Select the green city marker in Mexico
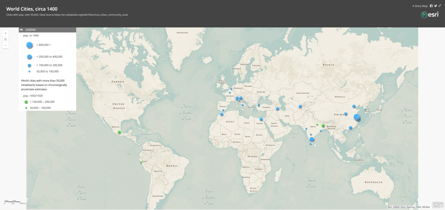Viewport: 445px width, 210px height. pos(119,132)
